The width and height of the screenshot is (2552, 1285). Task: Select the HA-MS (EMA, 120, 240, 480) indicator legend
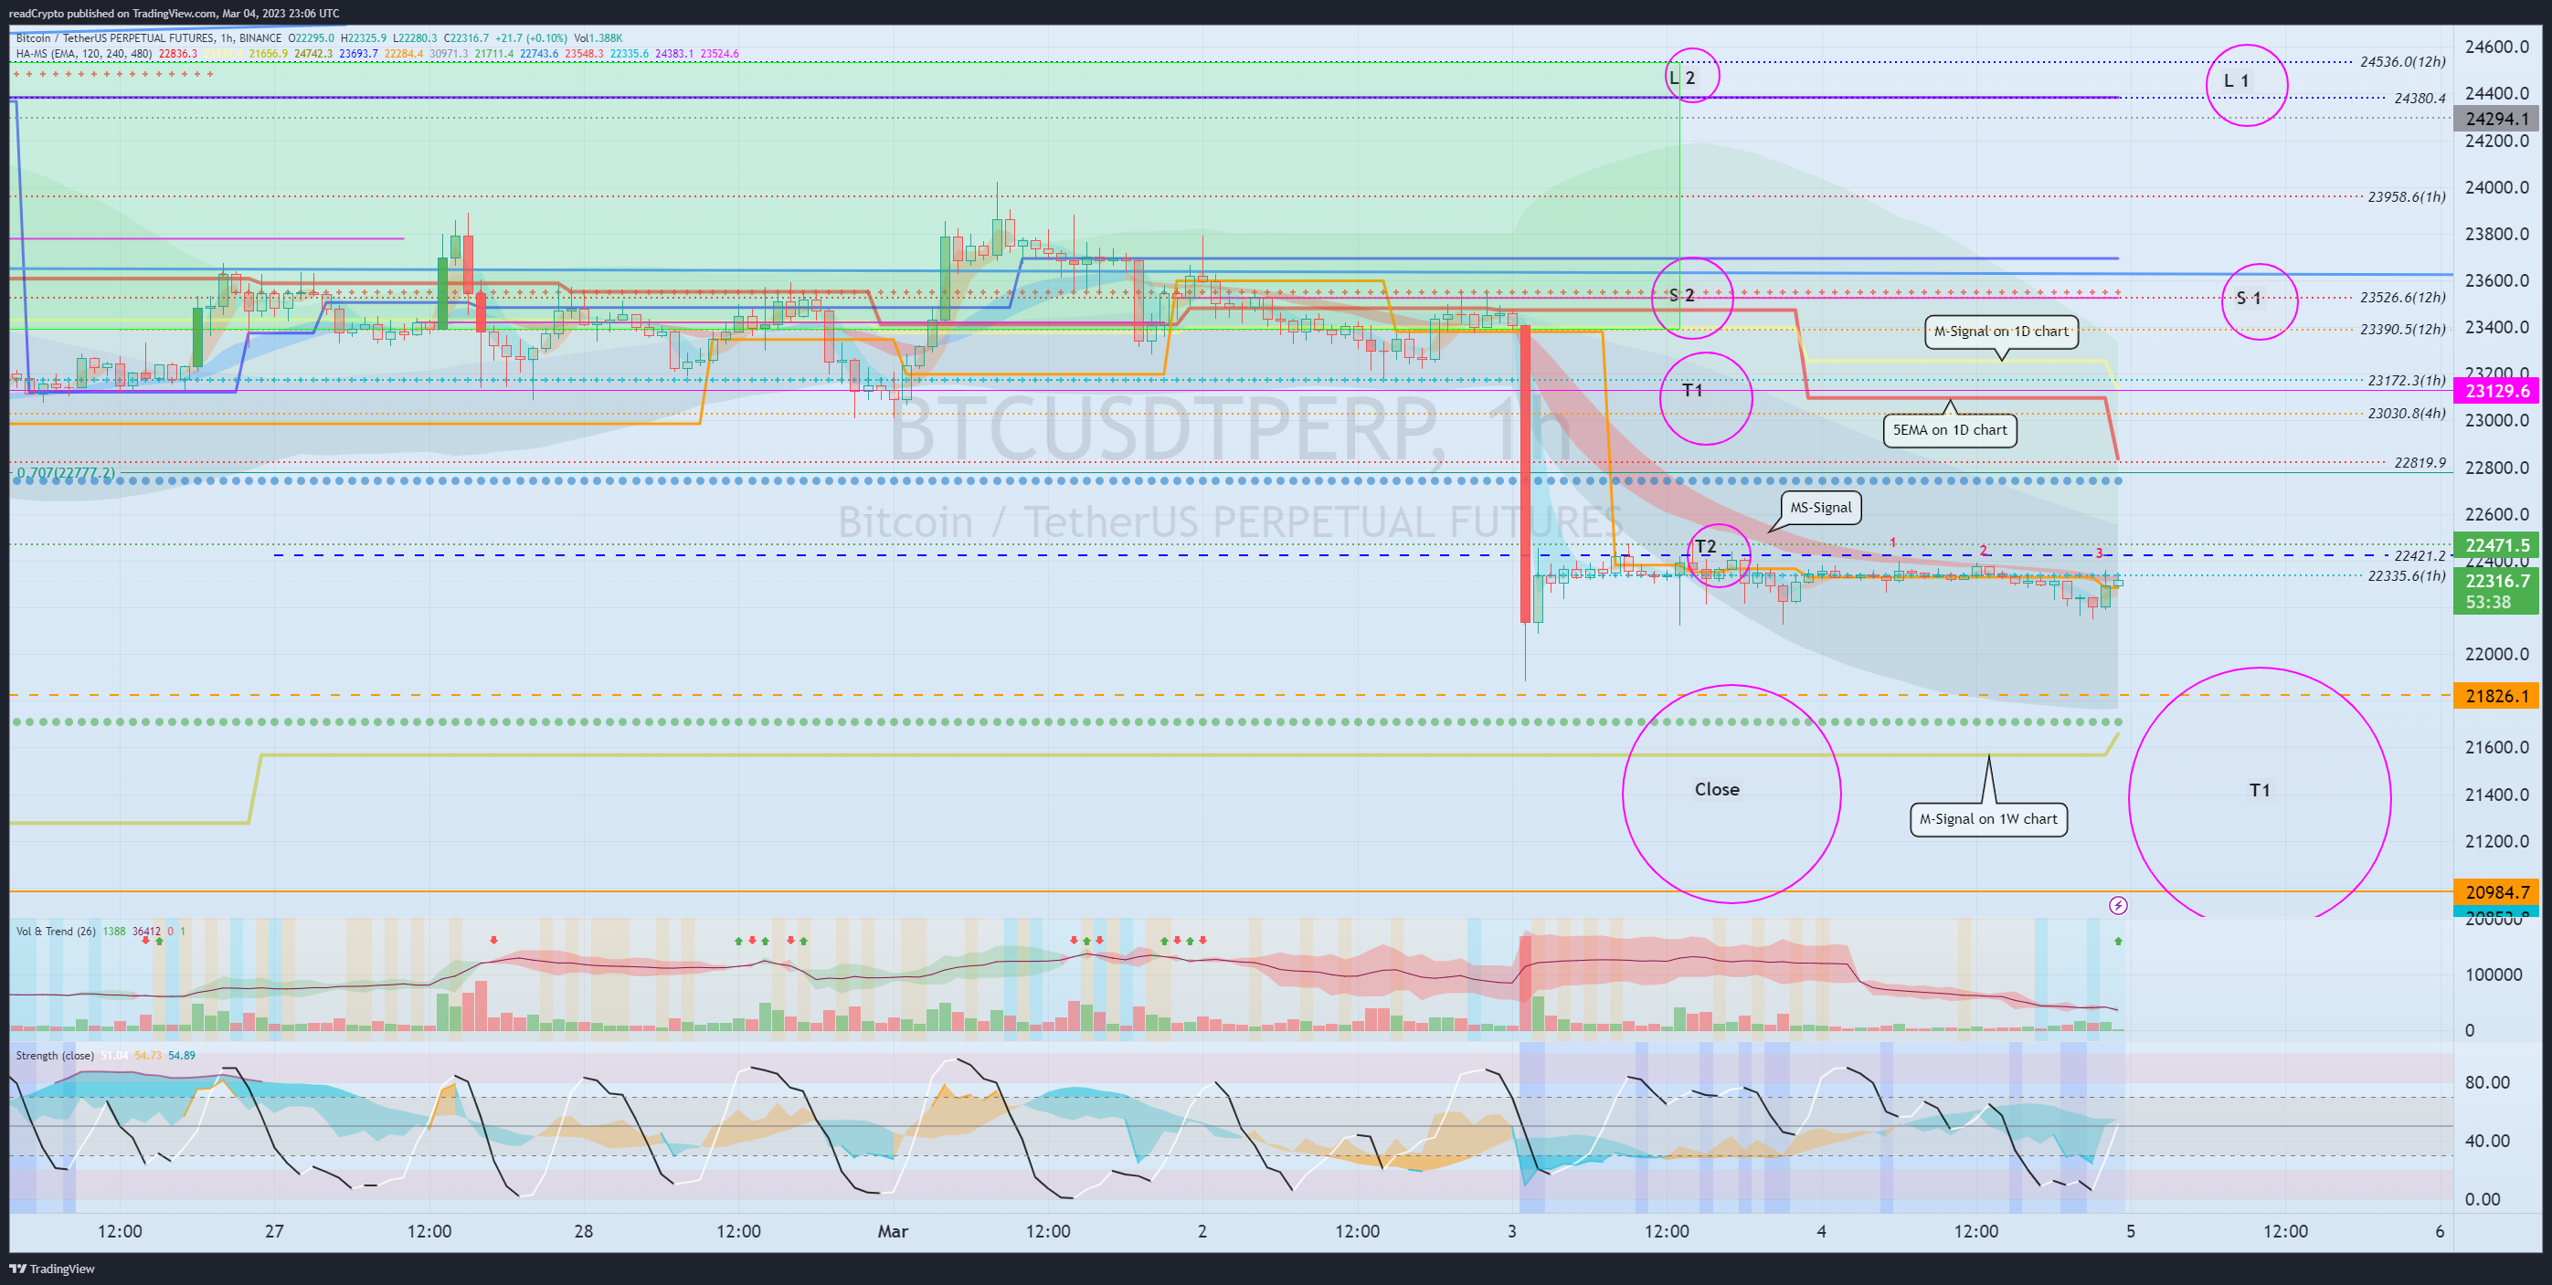coord(84,54)
